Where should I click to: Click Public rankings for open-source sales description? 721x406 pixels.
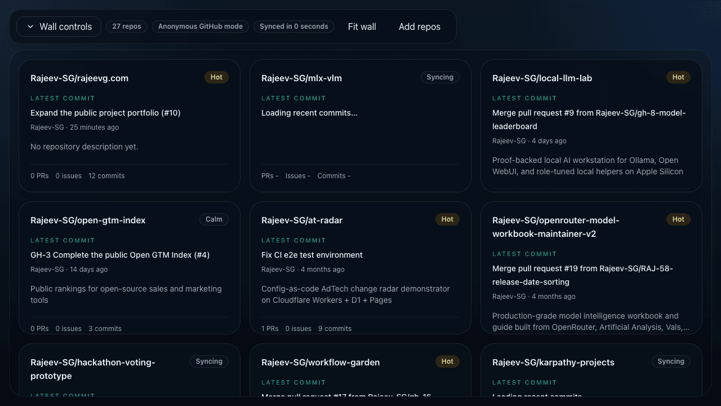(126, 294)
